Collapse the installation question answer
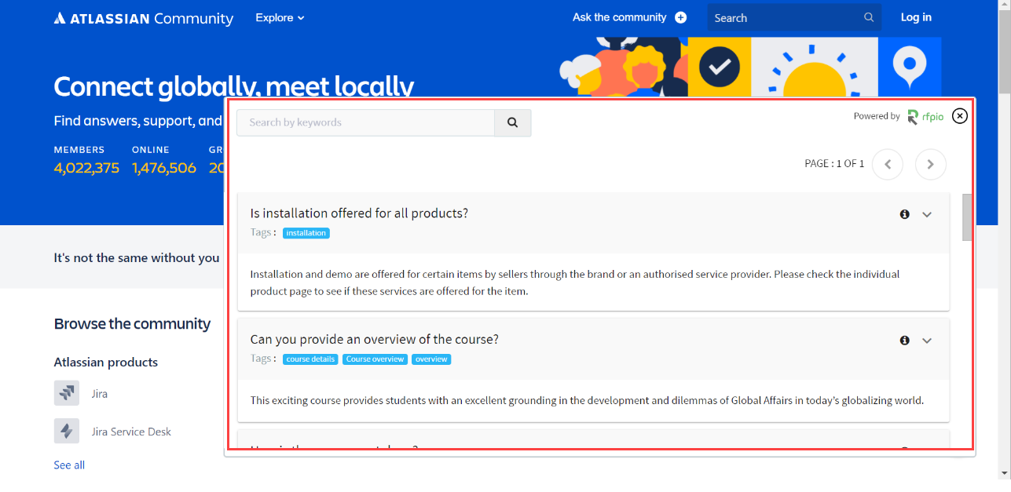Viewport: 1011px width, 492px height. (927, 214)
